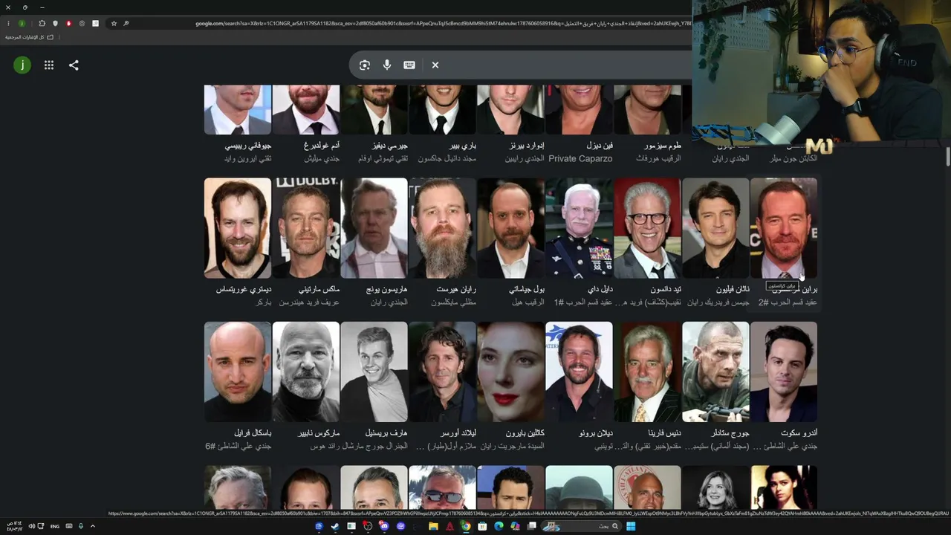Open the عقيد قسم الحرب #2 cast card
The width and height of the screenshot is (951, 535).
tap(784, 243)
